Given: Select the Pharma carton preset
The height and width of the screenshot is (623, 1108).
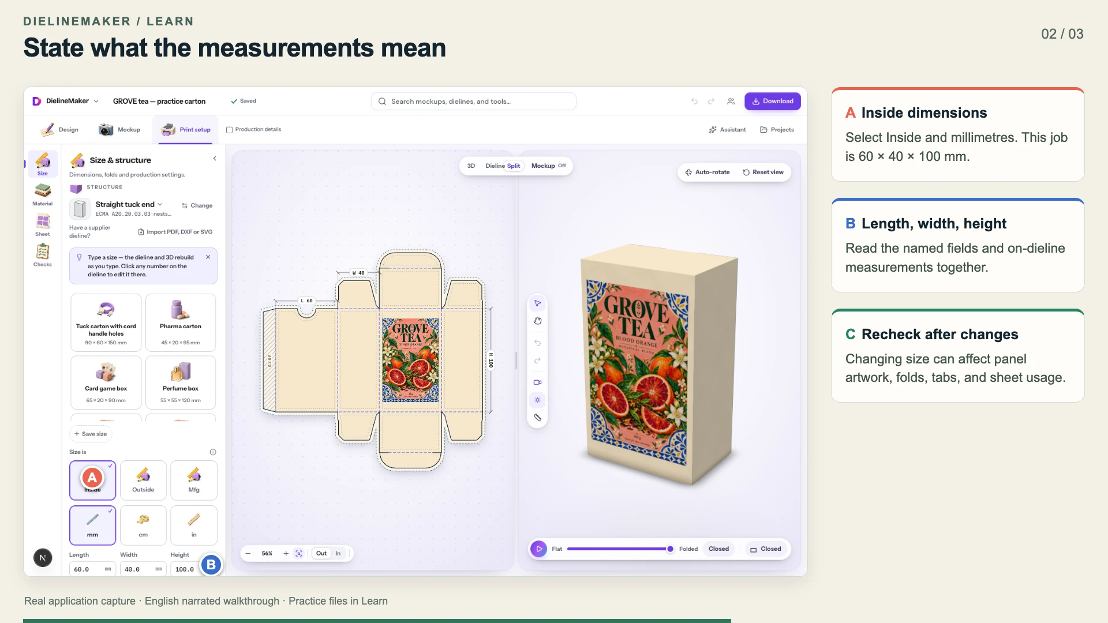Looking at the screenshot, I should tap(181, 323).
